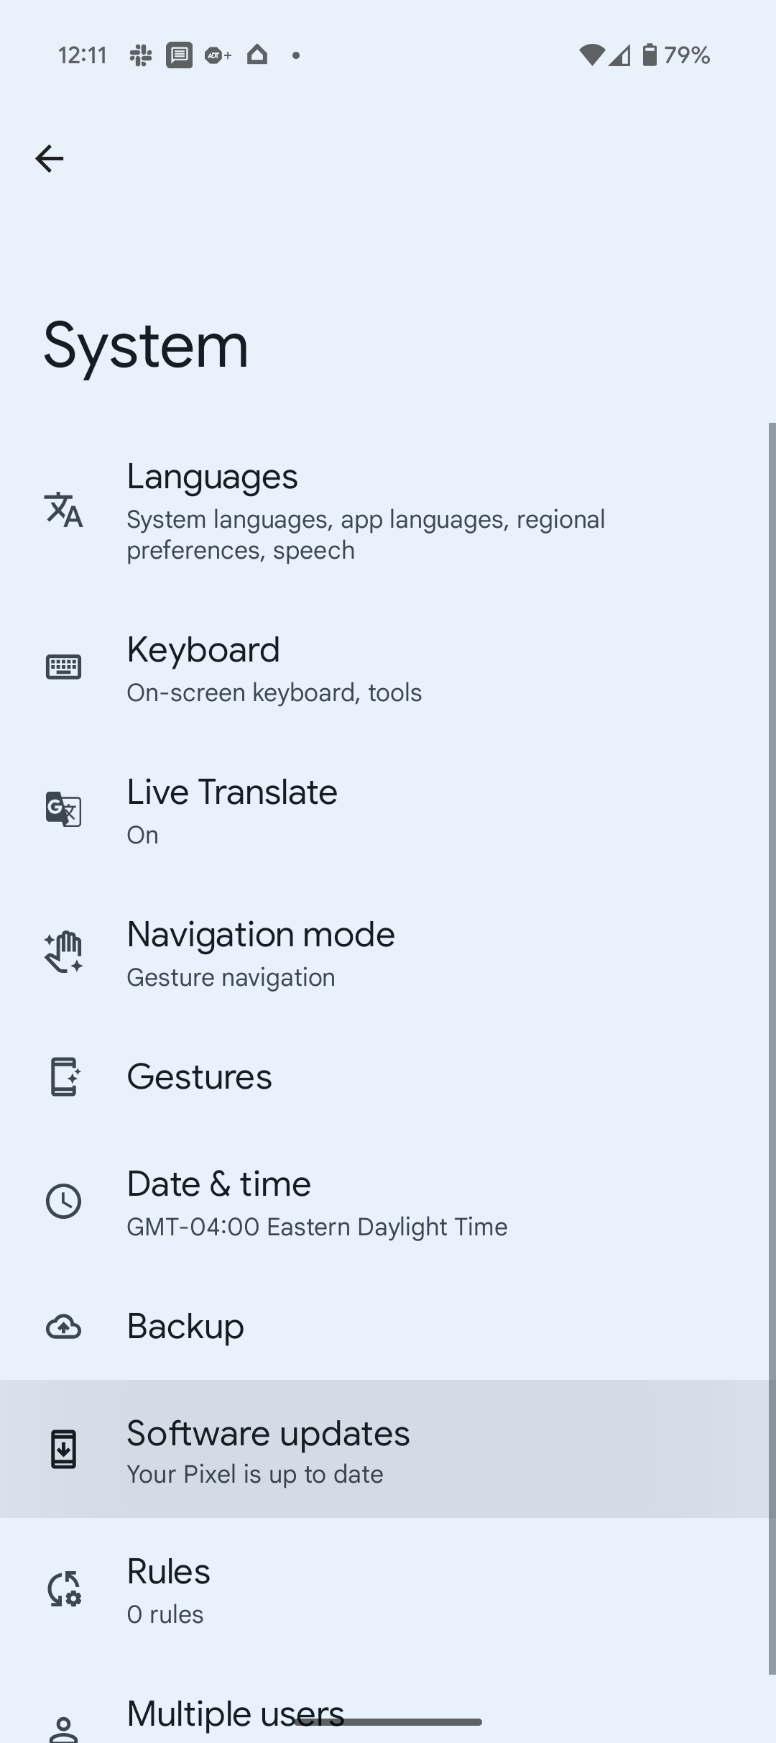
Task: Tap the Software updates download icon
Action: pyautogui.click(x=63, y=1449)
